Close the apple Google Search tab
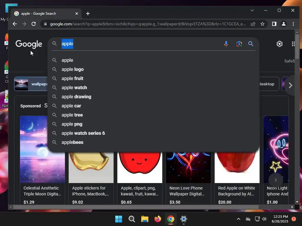Image resolution: width=302 pixels, height=226 pixels. (x=77, y=14)
